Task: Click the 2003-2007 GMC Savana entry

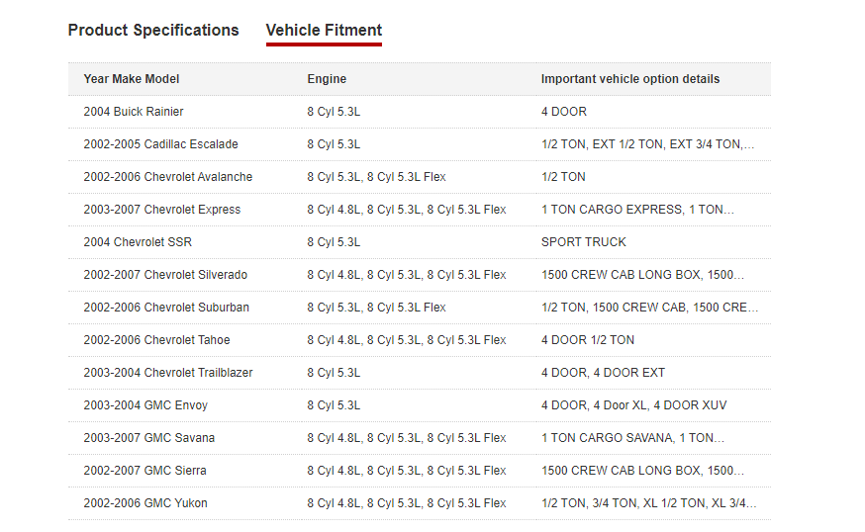Action: [x=148, y=438]
